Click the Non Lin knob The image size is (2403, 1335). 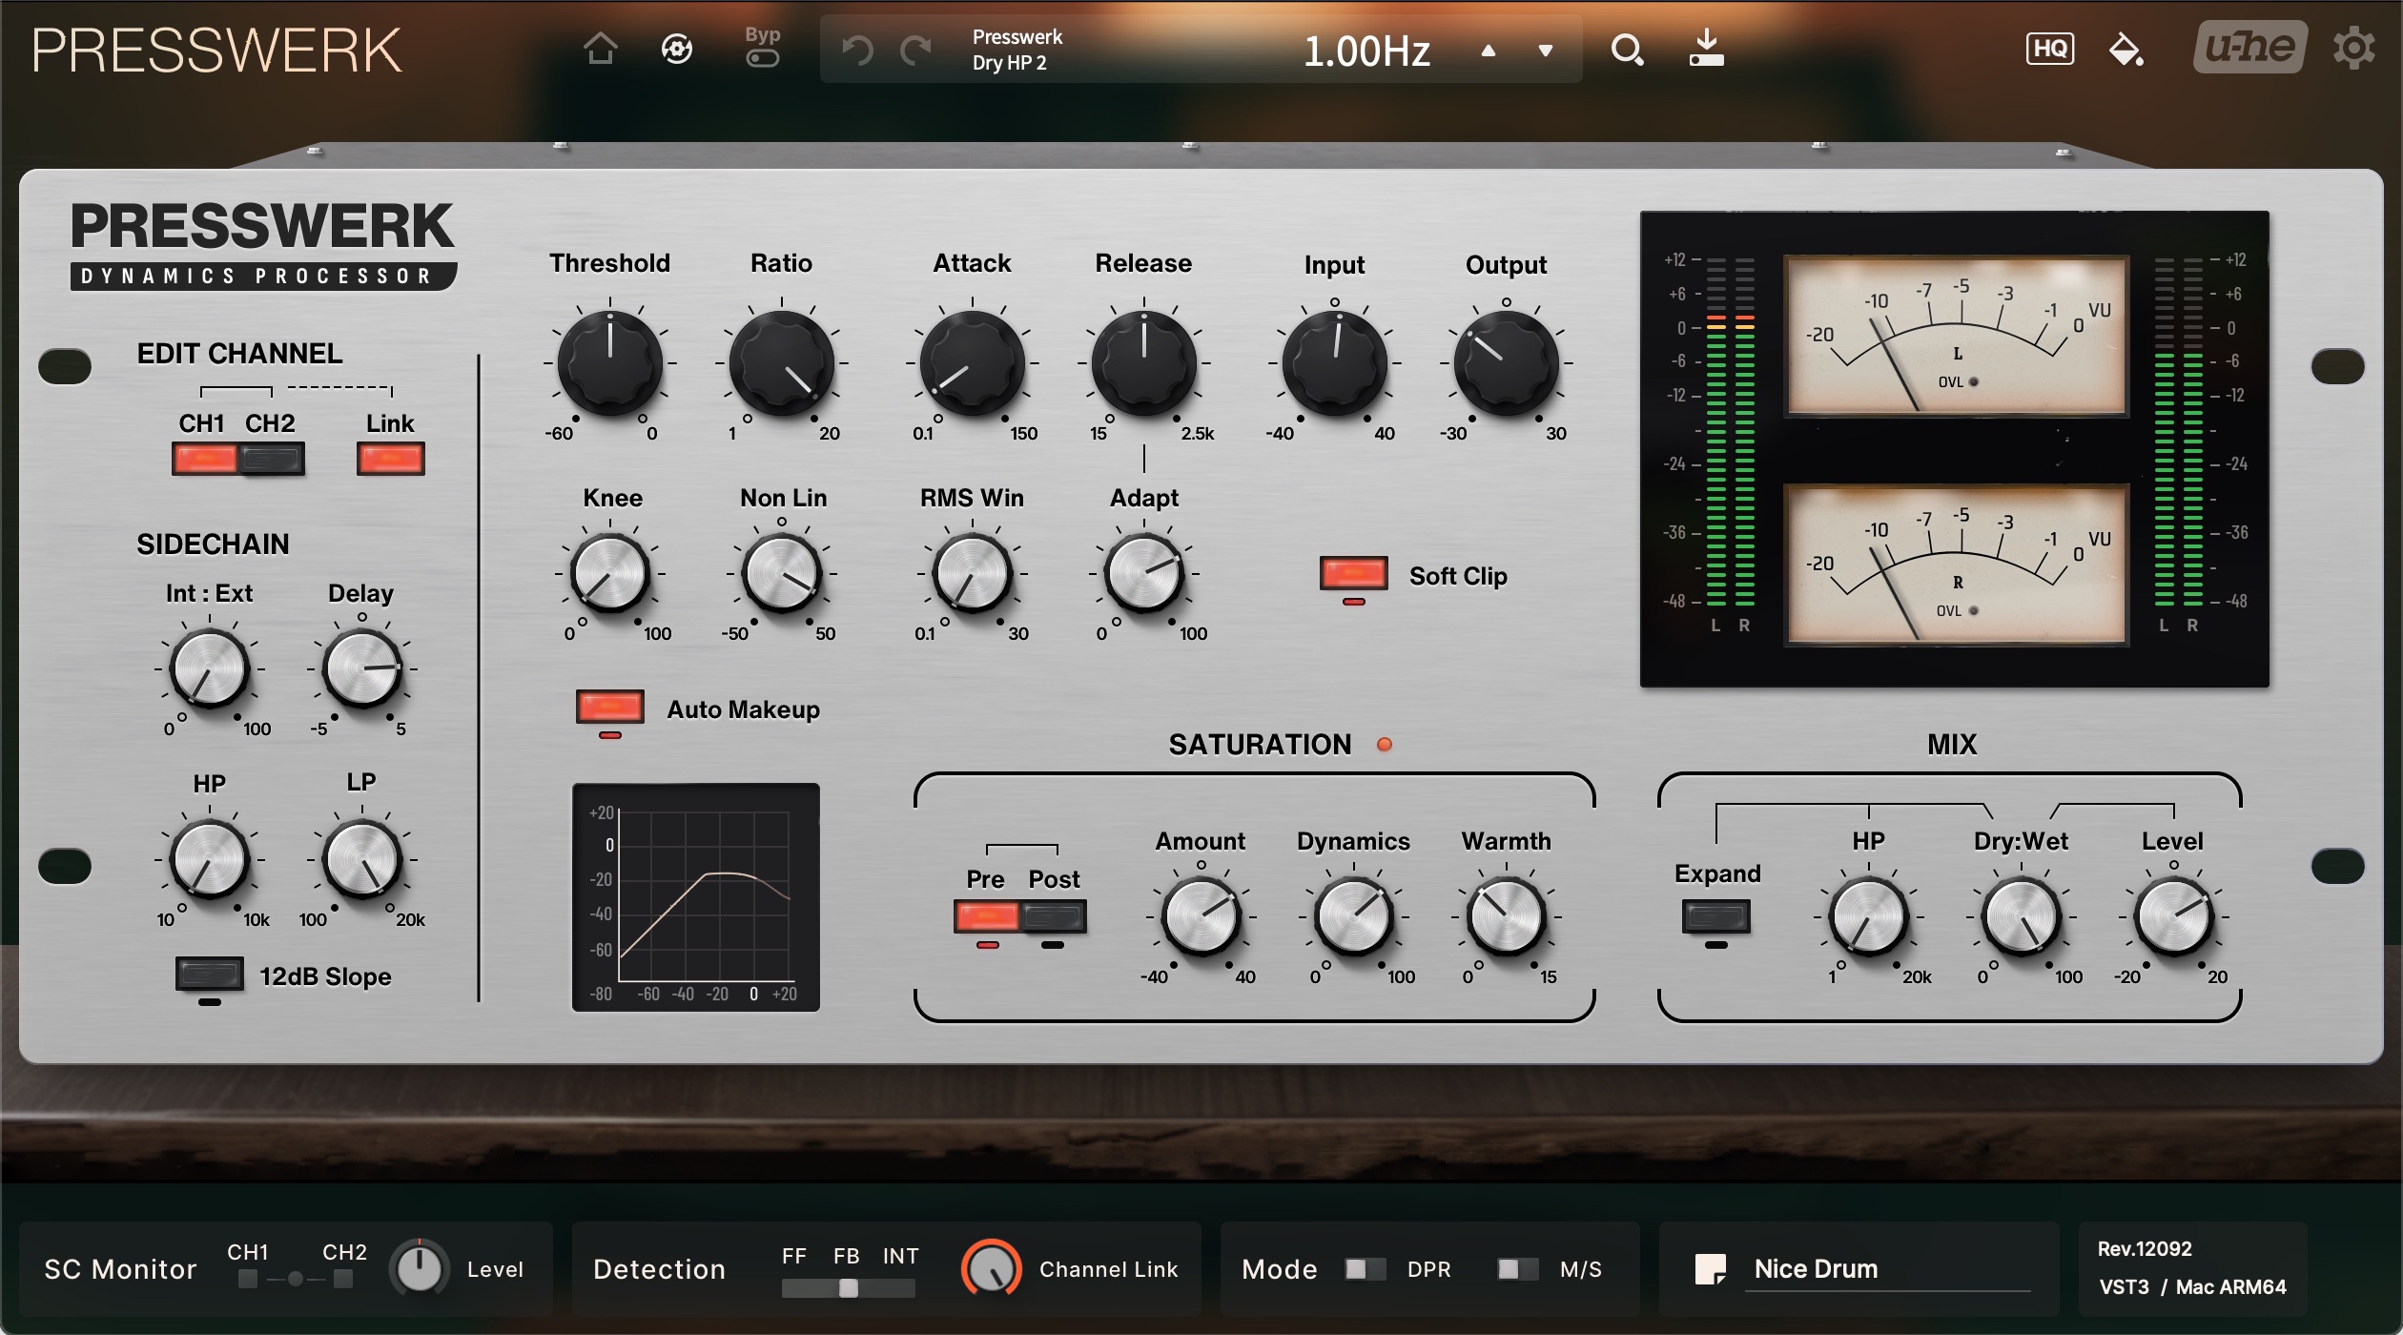tap(782, 573)
